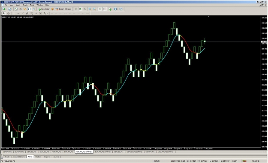Open the Charts menu
Viewport: 268px width, 163px height.
coord(25,5)
